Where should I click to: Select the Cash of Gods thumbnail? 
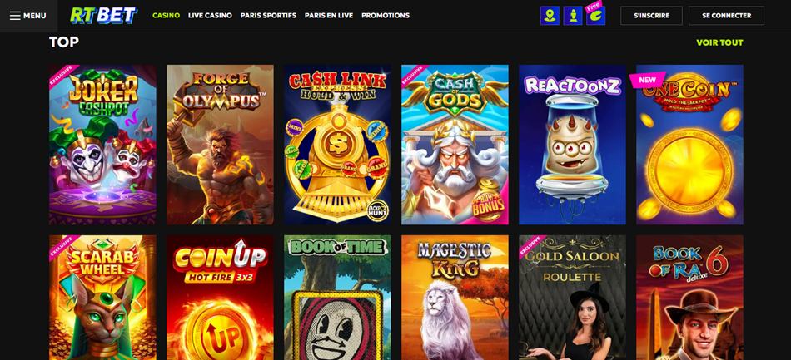pyautogui.click(x=455, y=145)
